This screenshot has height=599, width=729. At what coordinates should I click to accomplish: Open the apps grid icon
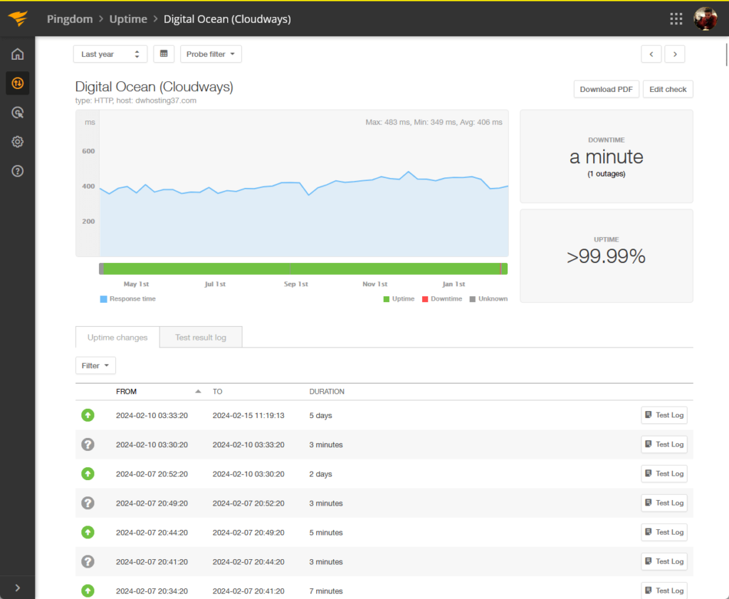tap(676, 19)
